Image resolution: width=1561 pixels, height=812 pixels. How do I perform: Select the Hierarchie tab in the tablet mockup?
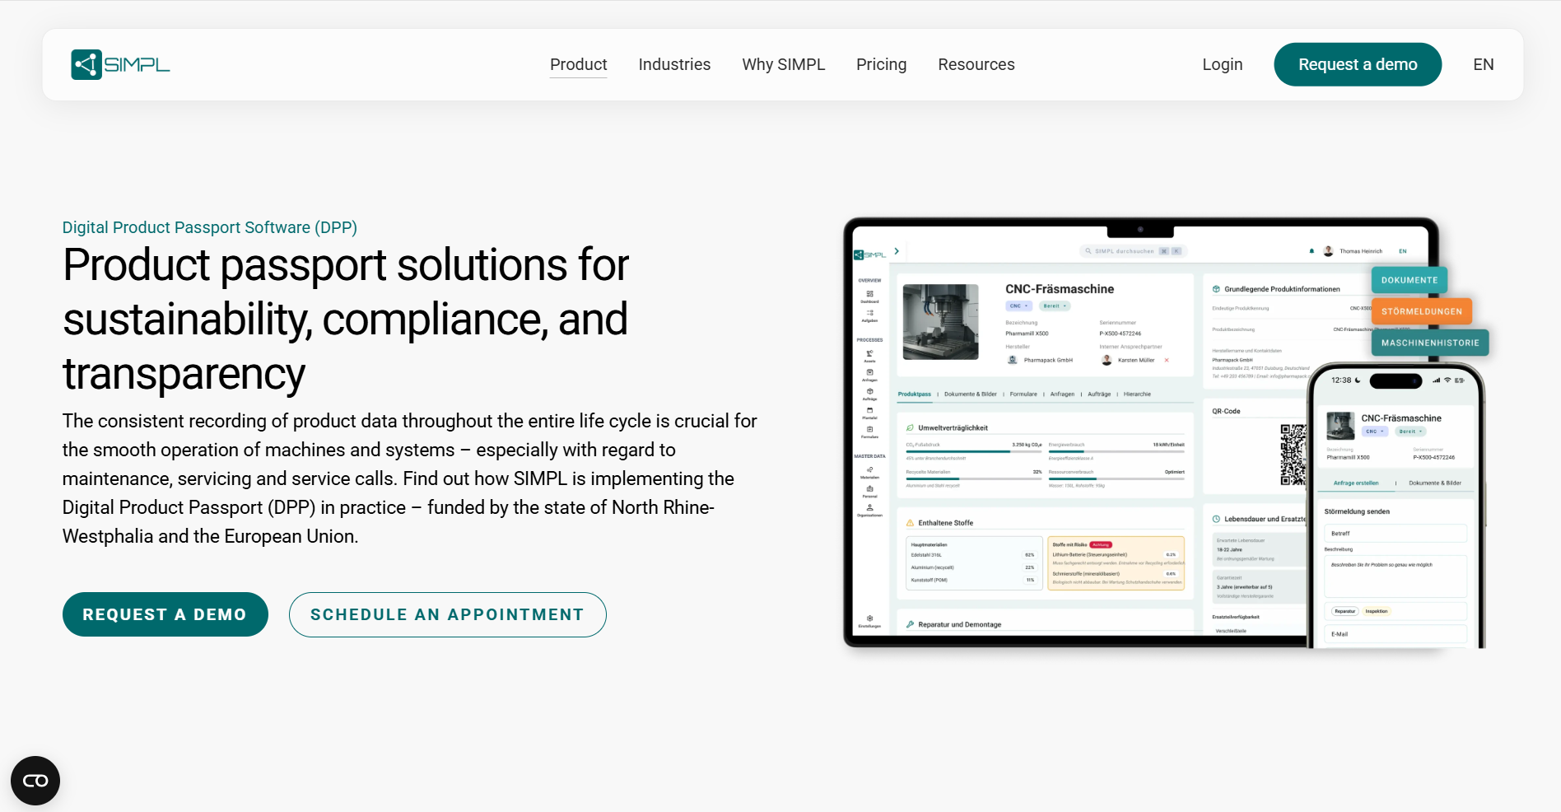coord(1137,394)
